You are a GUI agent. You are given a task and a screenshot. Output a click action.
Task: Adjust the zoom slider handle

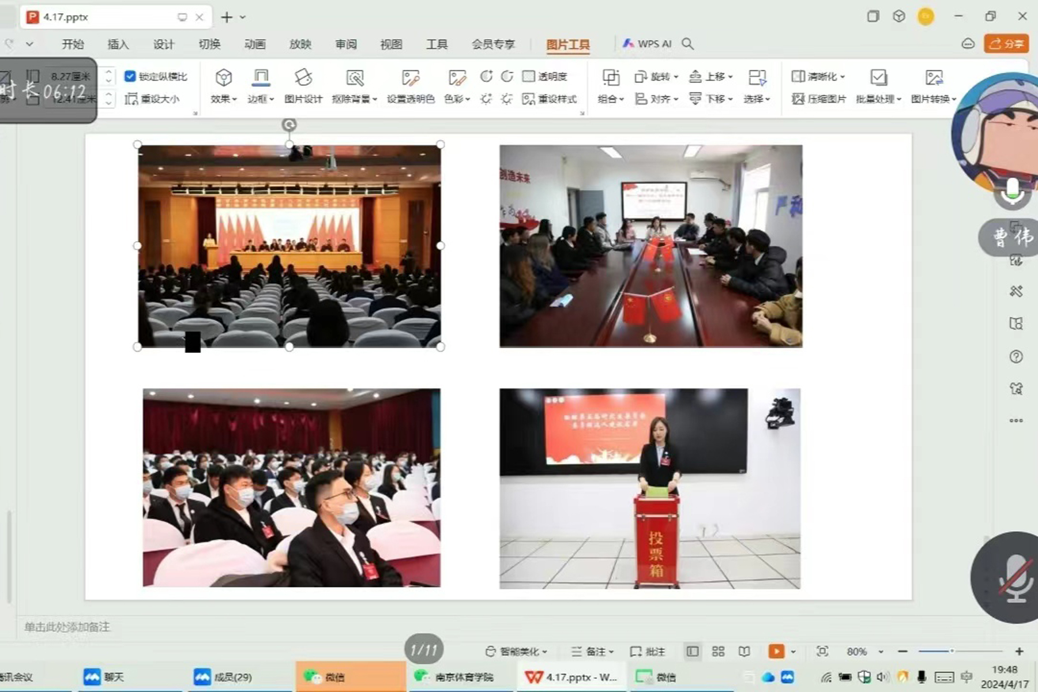[x=951, y=651]
